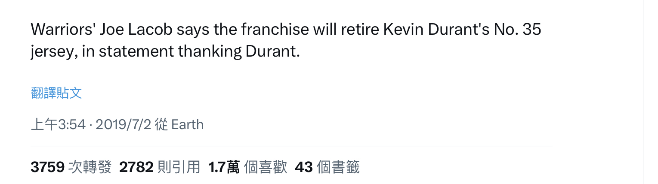The height and width of the screenshot is (184, 658).
Task: Click the 2019/7/2 post date
Action: coord(123,124)
